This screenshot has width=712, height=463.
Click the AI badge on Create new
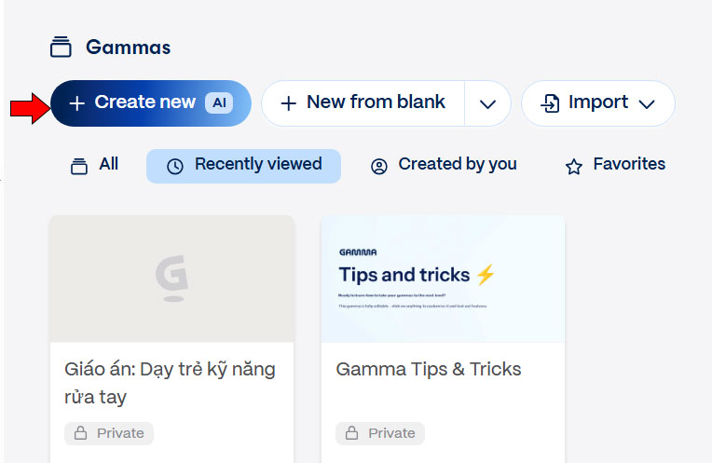219,102
